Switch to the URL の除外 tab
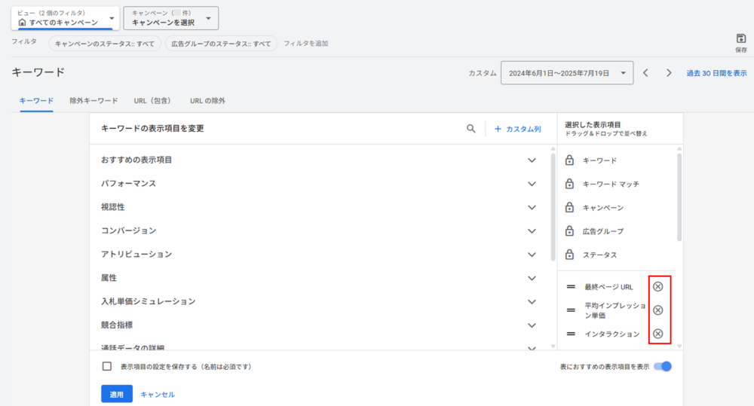 (207, 100)
